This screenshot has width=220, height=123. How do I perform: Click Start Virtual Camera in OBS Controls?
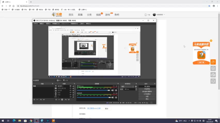tap(147, 92)
